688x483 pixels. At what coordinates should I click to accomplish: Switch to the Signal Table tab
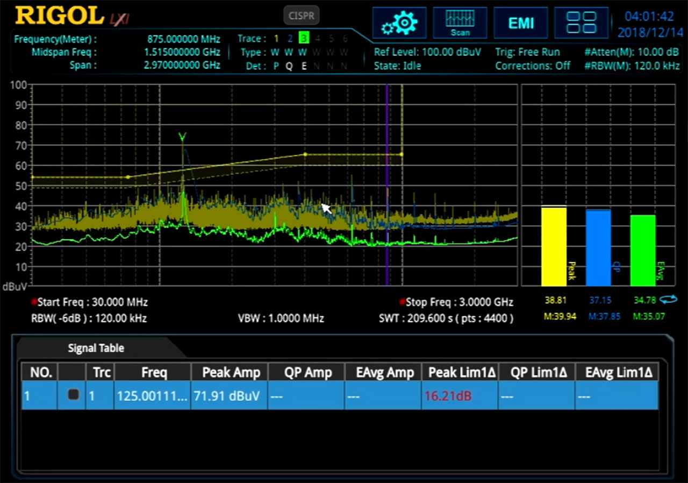95,348
